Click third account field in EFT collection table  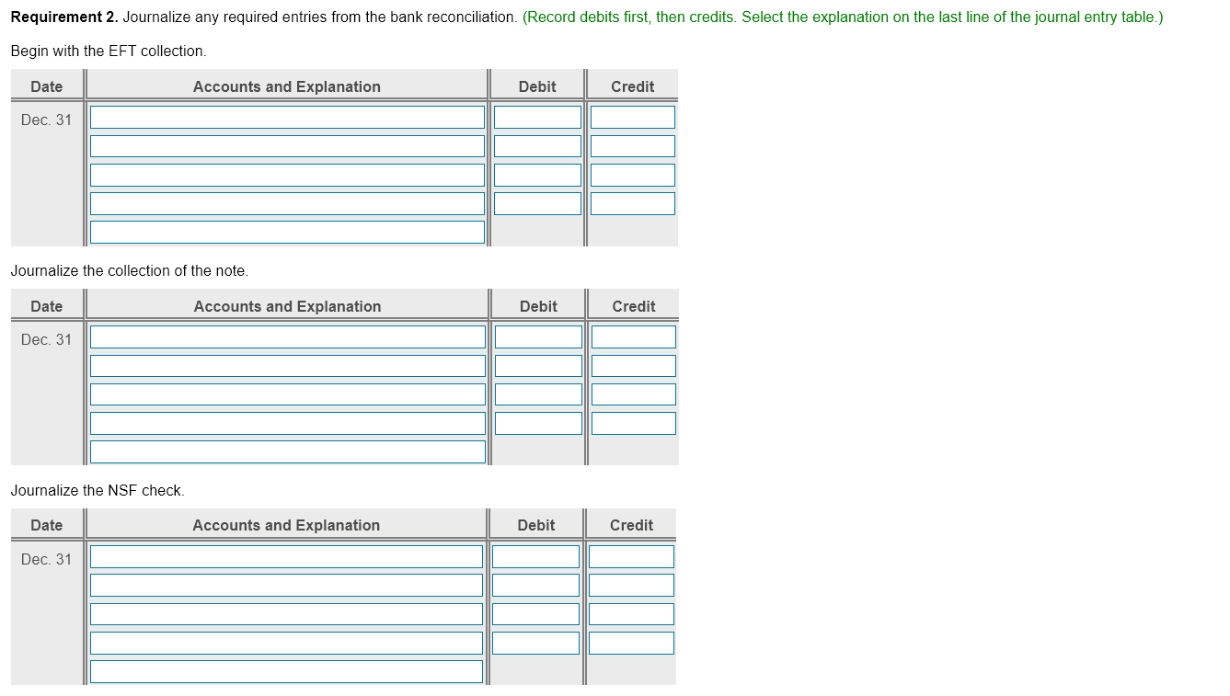[x=287, y=175]
